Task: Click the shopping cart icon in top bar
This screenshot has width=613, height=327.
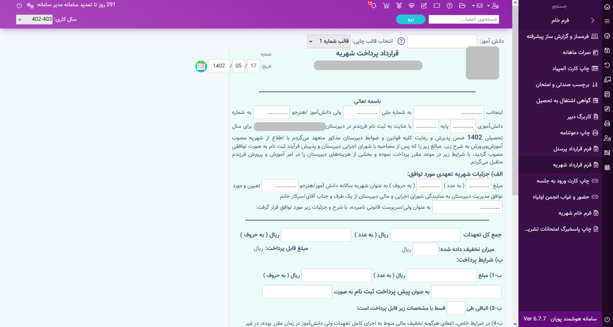Action: point(386,5)
